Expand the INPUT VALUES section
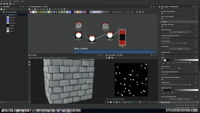Viewport: 200px width, 113px height. [x=197, y=102]
